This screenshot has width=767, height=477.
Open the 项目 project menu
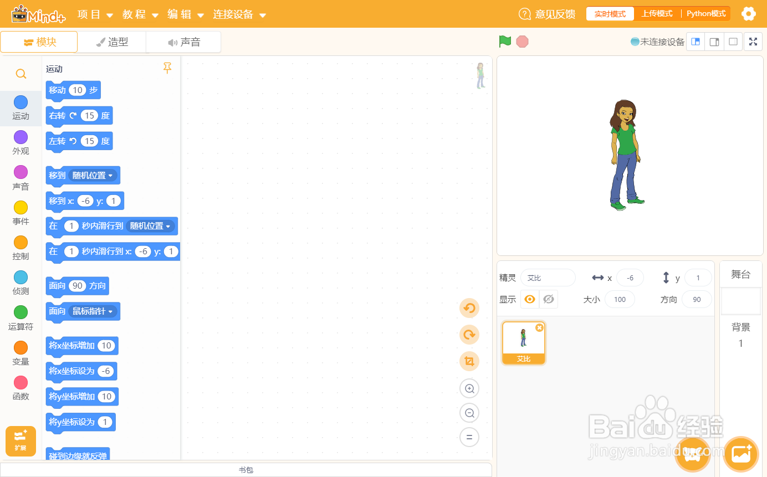[x=95, y=14]
